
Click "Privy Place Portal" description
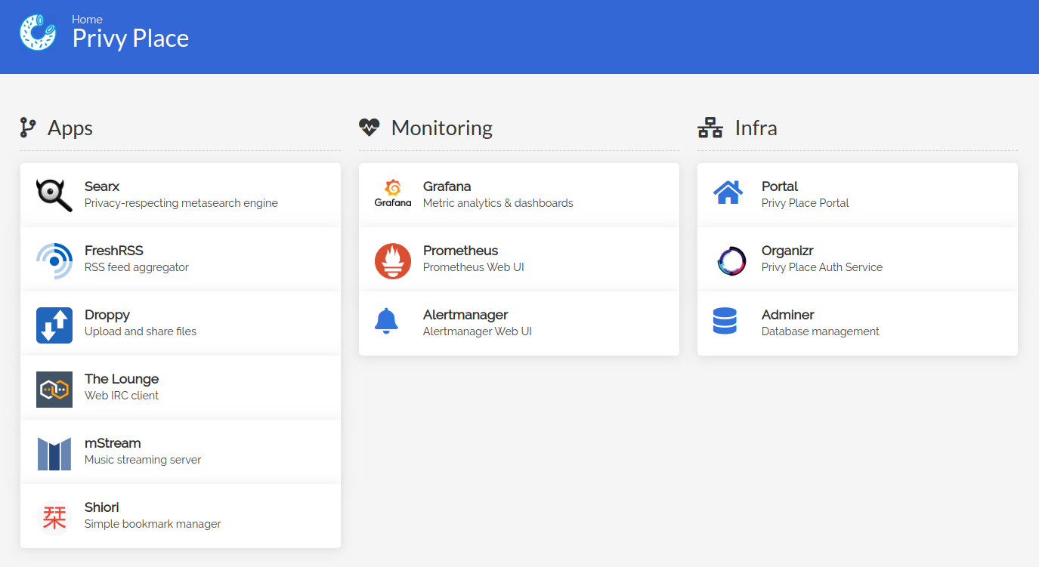click(806, 203)
